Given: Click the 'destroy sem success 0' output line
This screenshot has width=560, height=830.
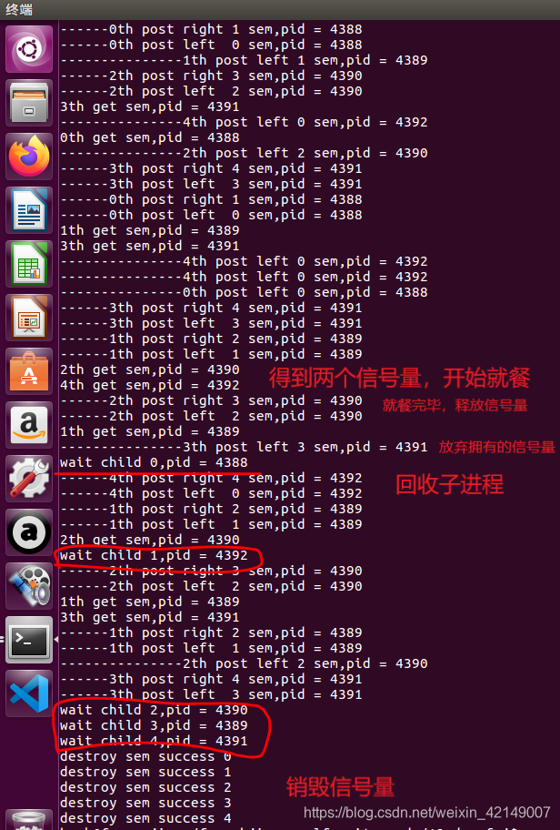Looking at the screenshot, I should coord(145,756).
